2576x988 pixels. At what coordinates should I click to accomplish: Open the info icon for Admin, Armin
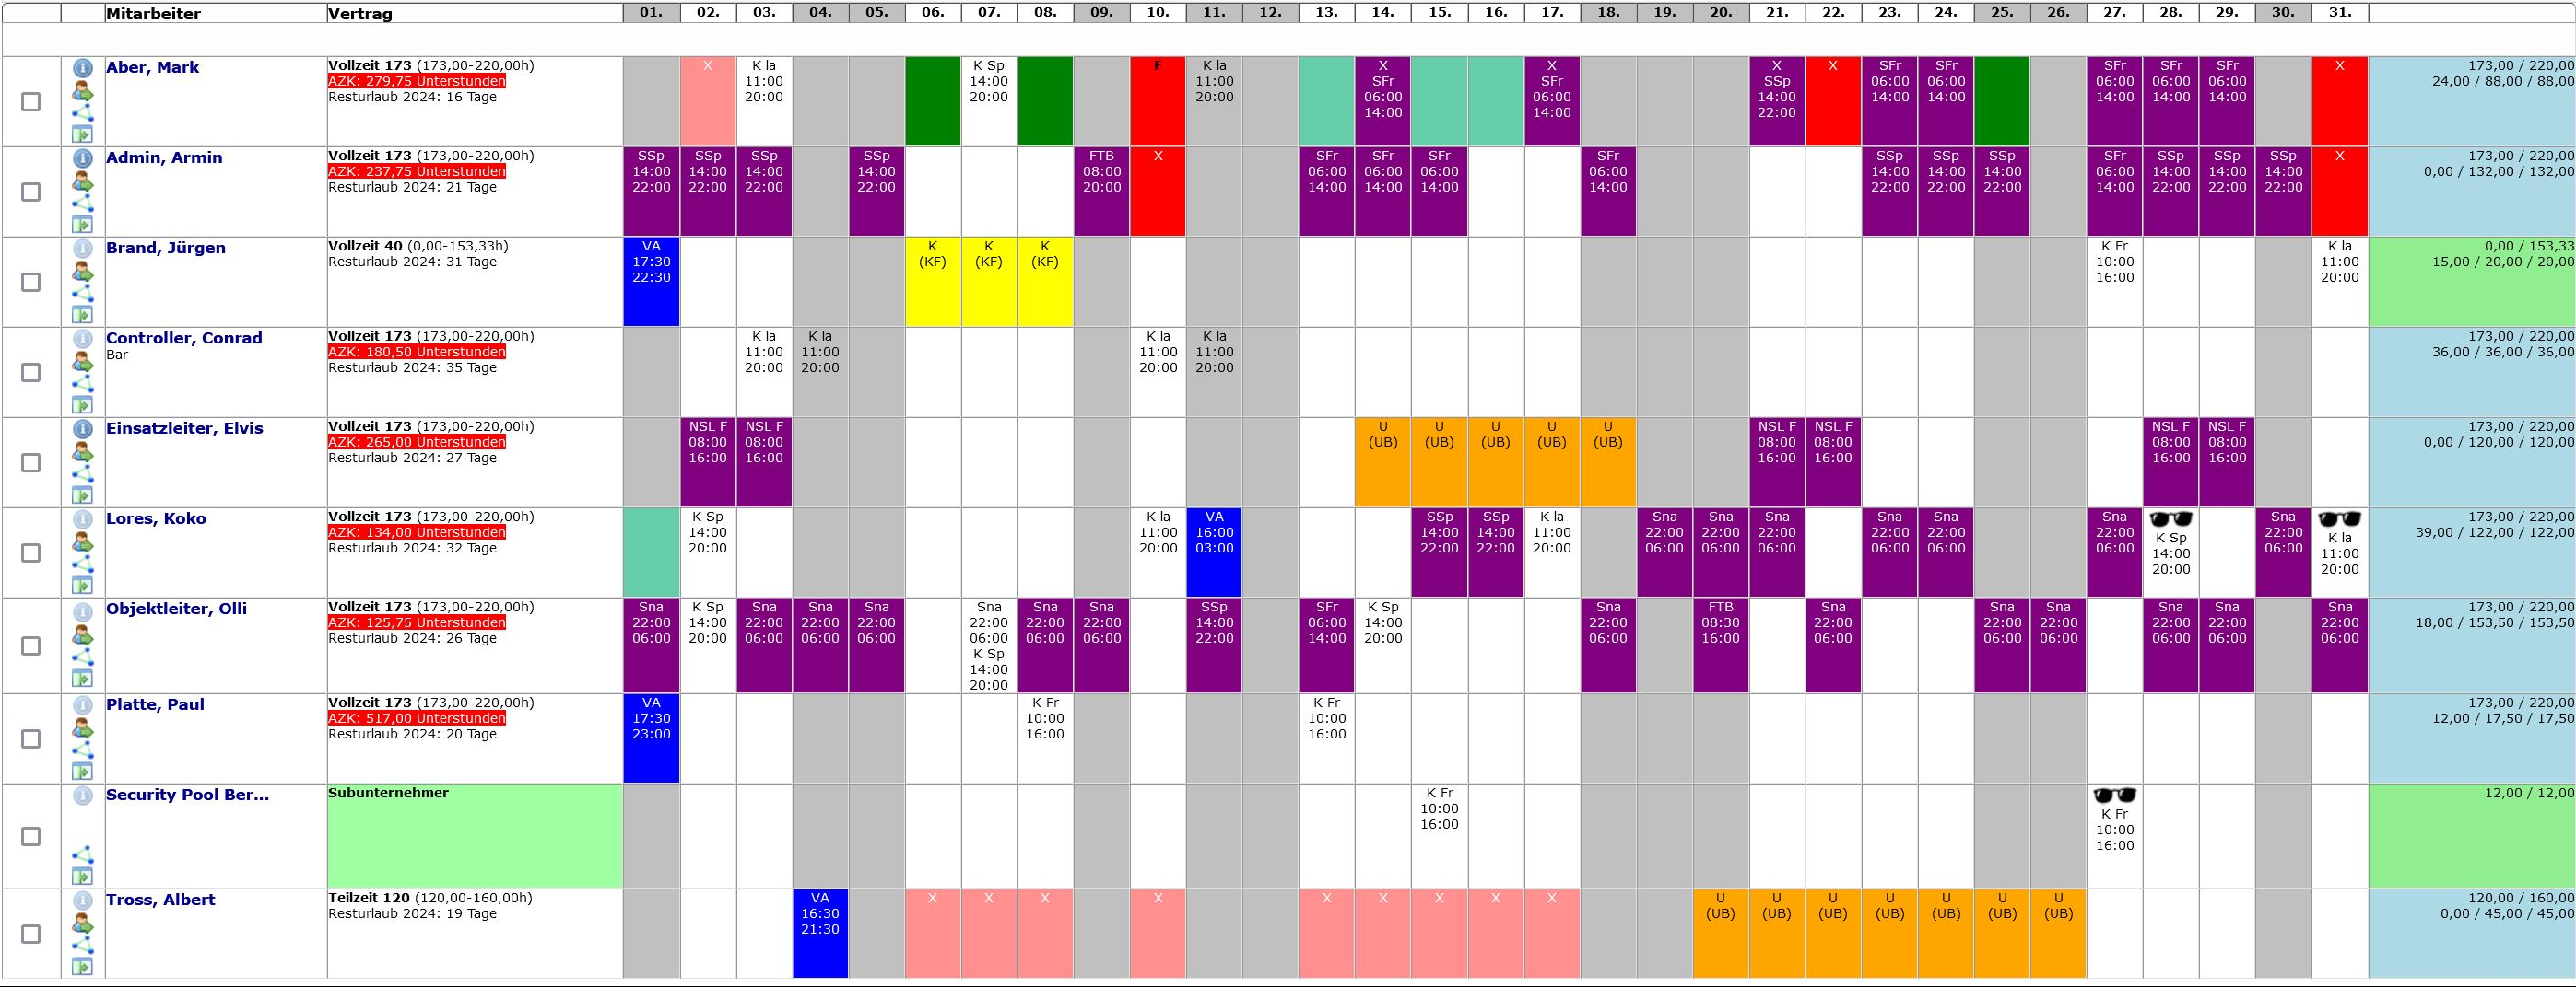83,157
